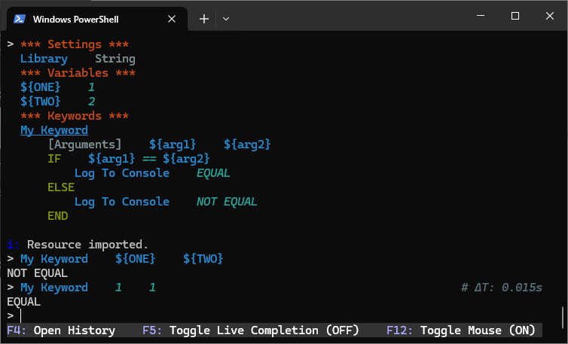Click the "*** Keywords ***" header
Image resolution: width=568 pixels, height=344 pixels.
75,116
